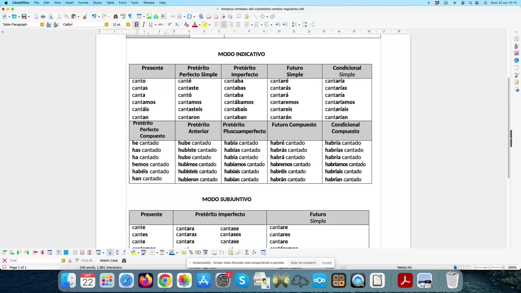This screenshot has width=521, height=293.
Task: Click the Ocultar link
Action: pyautogui.click(x=327, y=263)
